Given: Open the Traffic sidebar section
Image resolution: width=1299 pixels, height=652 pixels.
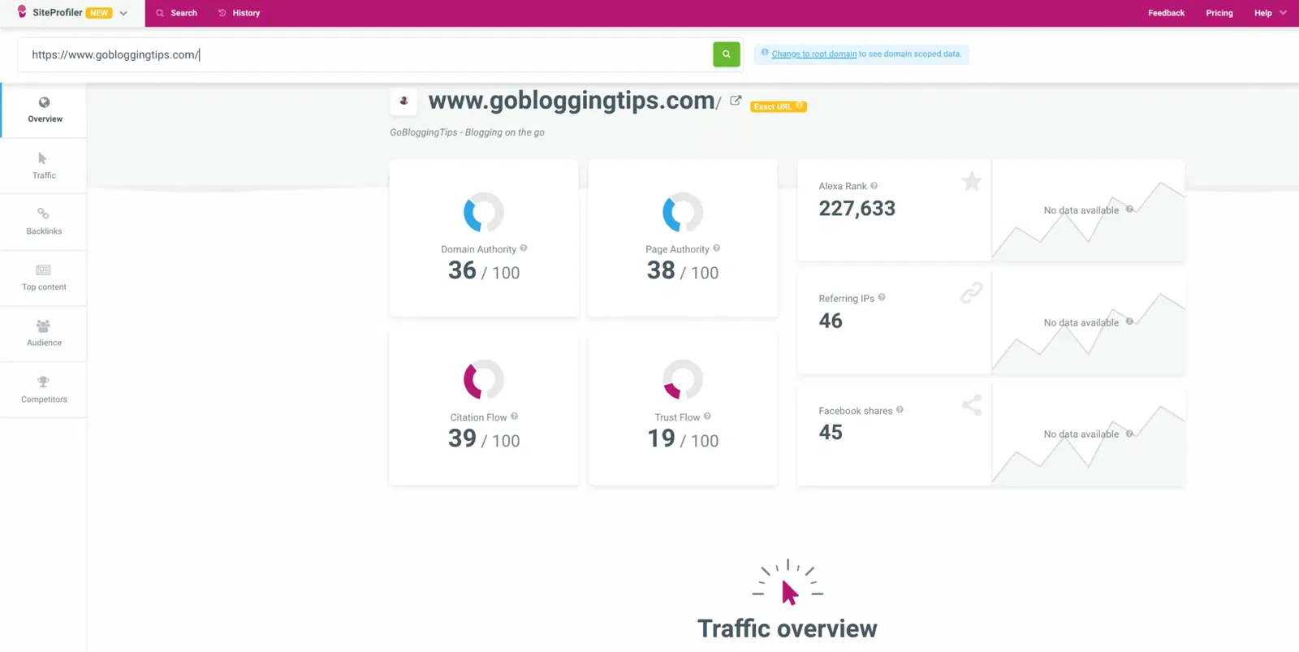Looking at the screenshot, I should pos(44,166).
